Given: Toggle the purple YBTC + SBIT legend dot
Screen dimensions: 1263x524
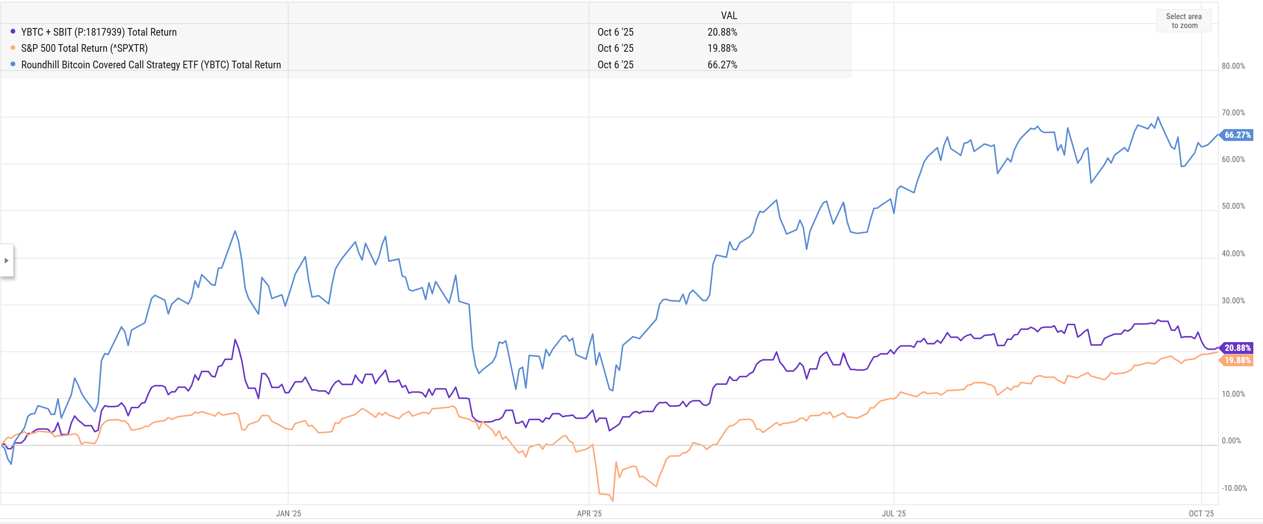Looking at the screenshot, I should click(13, 32).
